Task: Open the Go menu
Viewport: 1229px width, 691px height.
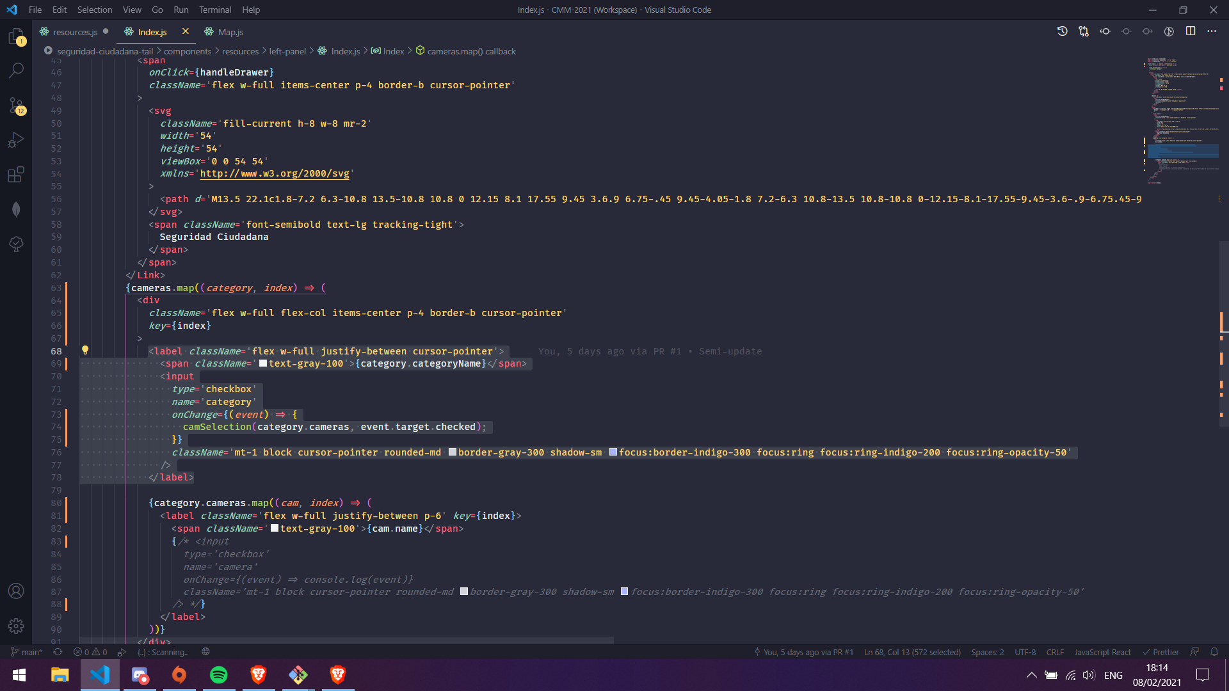Action: 157,10
